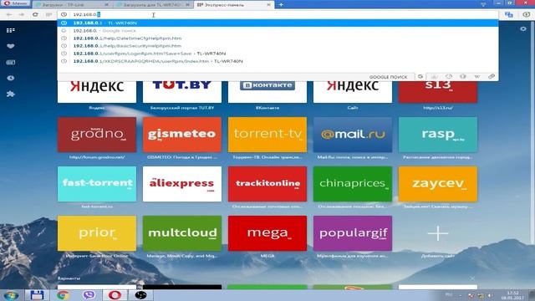The width and height of the screenshot is (535, 301).
Task: Open the rasp speed dial tile
Action: coord(438,135)
